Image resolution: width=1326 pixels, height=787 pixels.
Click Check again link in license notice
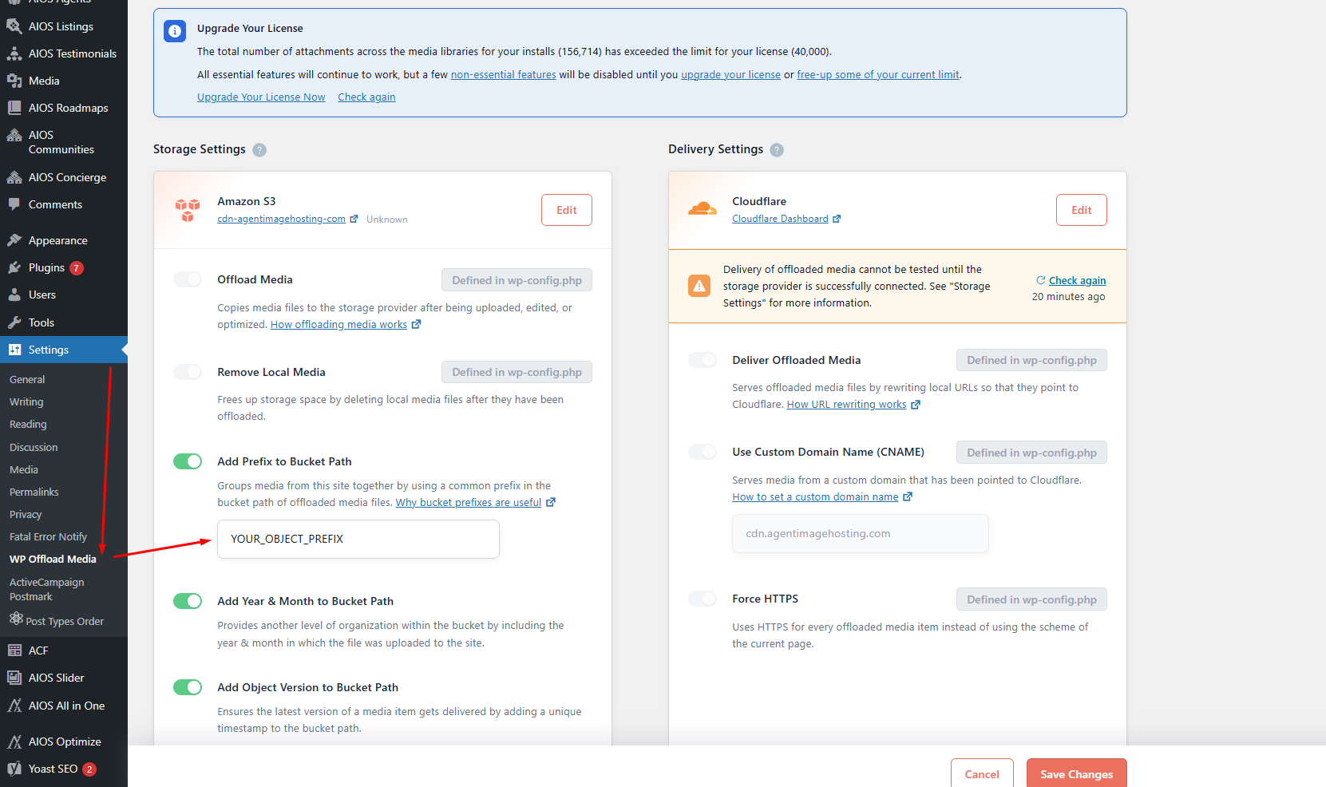(x=366, y=97)
